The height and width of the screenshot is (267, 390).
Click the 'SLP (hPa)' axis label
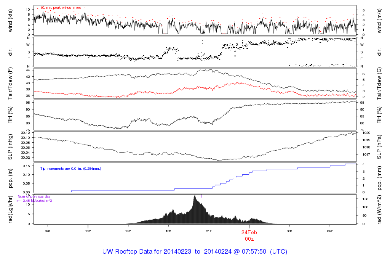click(379, 147)
